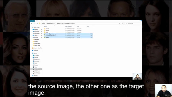Select the Quick access node
The image size is (172, 97).
[37, 27]
